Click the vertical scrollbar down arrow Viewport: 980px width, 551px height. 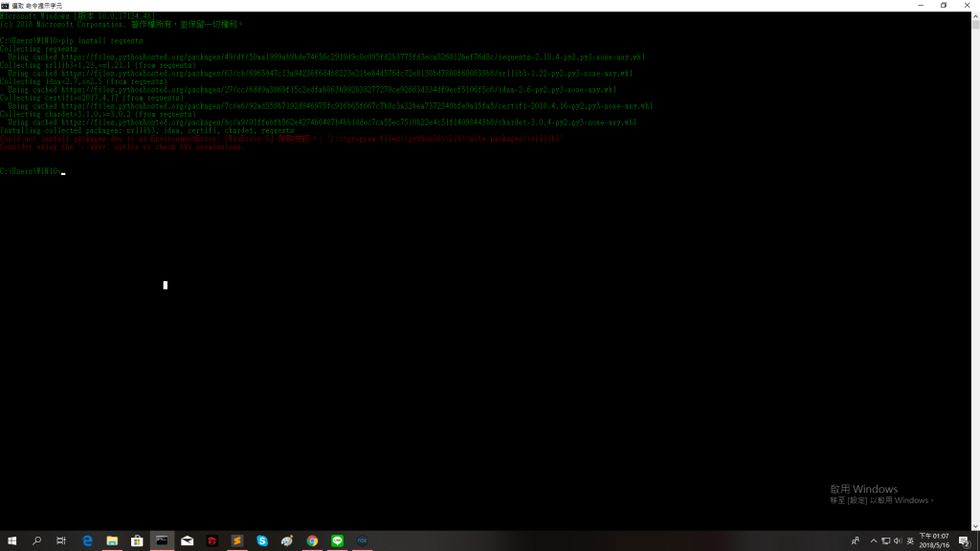(975, 527)
